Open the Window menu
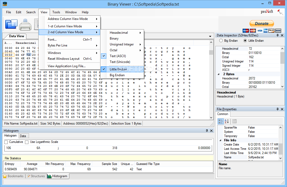This screenshot has width=287, height=187. pyautogui.click(x=71, y=12)
